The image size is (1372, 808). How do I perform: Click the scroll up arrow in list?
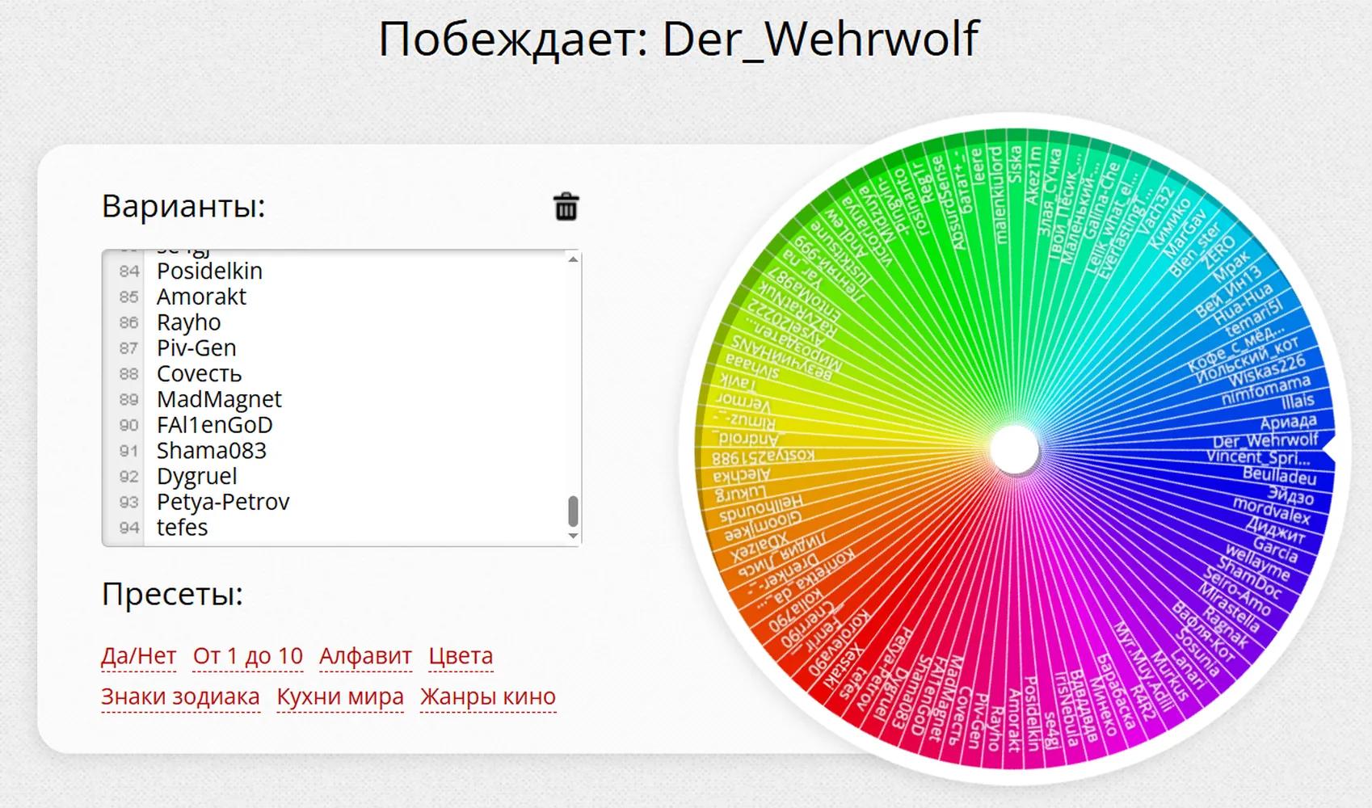(573, 259)
